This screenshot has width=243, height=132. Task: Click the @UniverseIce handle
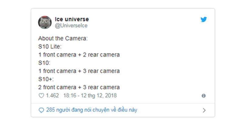[71, 26]
